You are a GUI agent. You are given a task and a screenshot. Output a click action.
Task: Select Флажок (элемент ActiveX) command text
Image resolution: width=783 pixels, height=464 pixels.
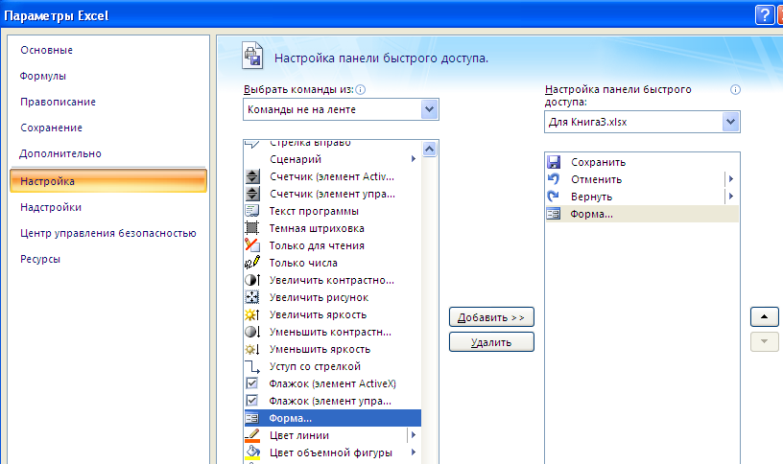333,383
